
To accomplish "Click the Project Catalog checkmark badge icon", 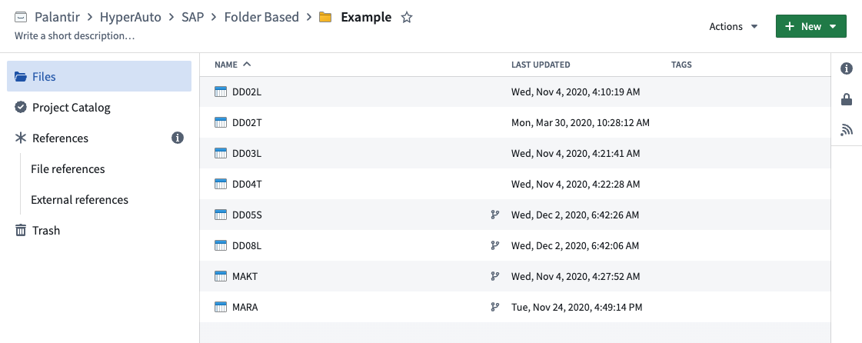I will (x=20, y=107).
